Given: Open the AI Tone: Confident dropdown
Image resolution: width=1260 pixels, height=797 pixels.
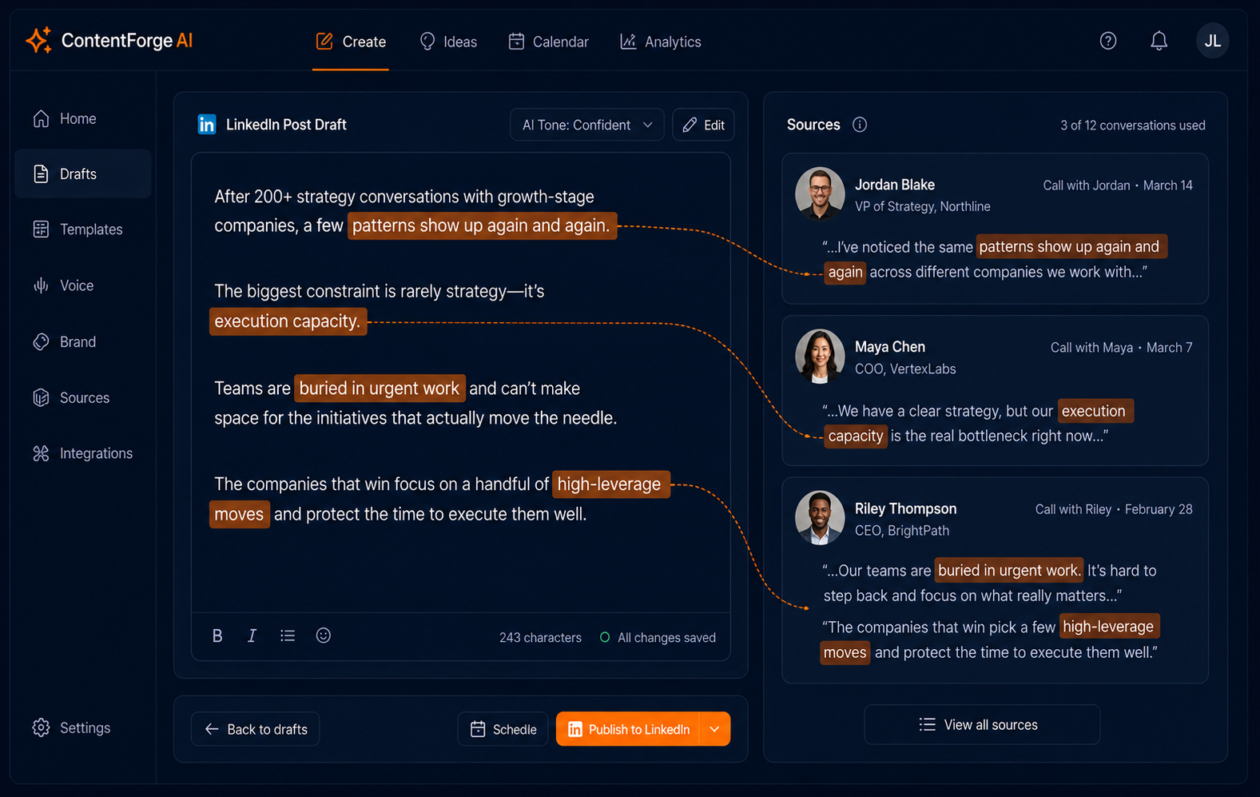Looking at the screenshot, I should pos(586,125).
